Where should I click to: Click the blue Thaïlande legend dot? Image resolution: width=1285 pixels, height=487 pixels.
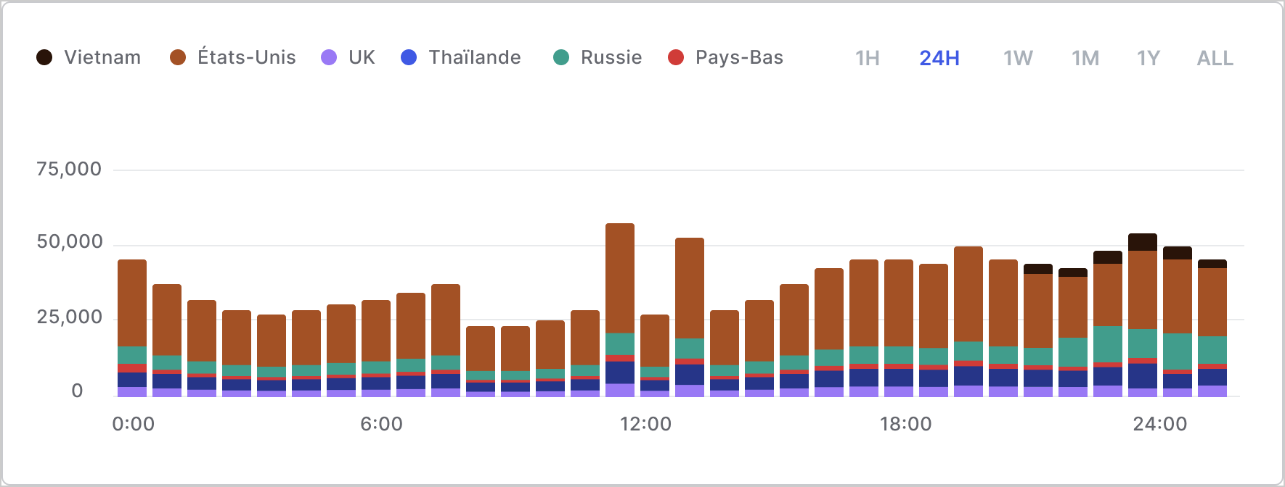point(409,57)
